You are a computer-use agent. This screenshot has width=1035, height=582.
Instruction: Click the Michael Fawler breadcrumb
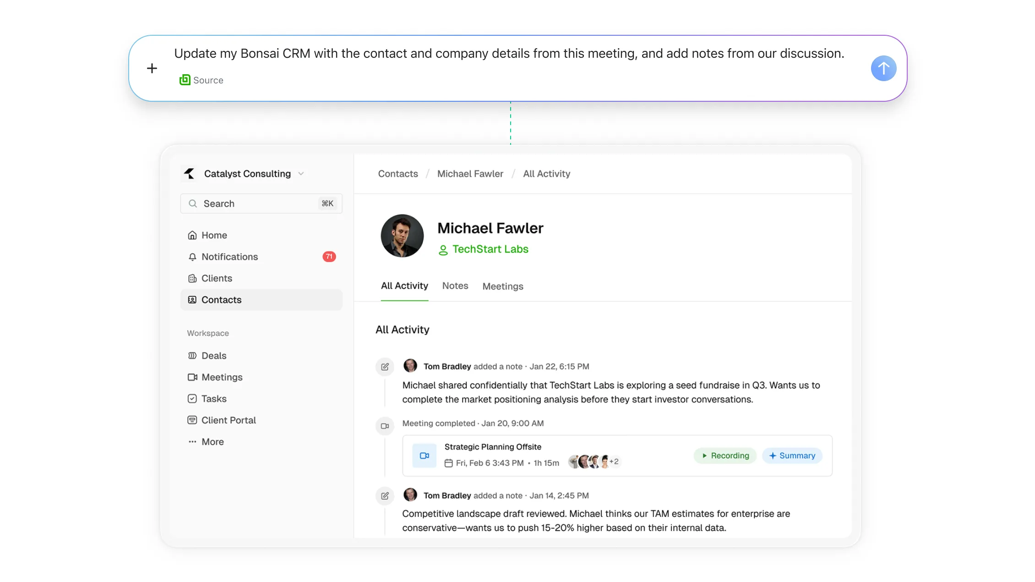470,174
